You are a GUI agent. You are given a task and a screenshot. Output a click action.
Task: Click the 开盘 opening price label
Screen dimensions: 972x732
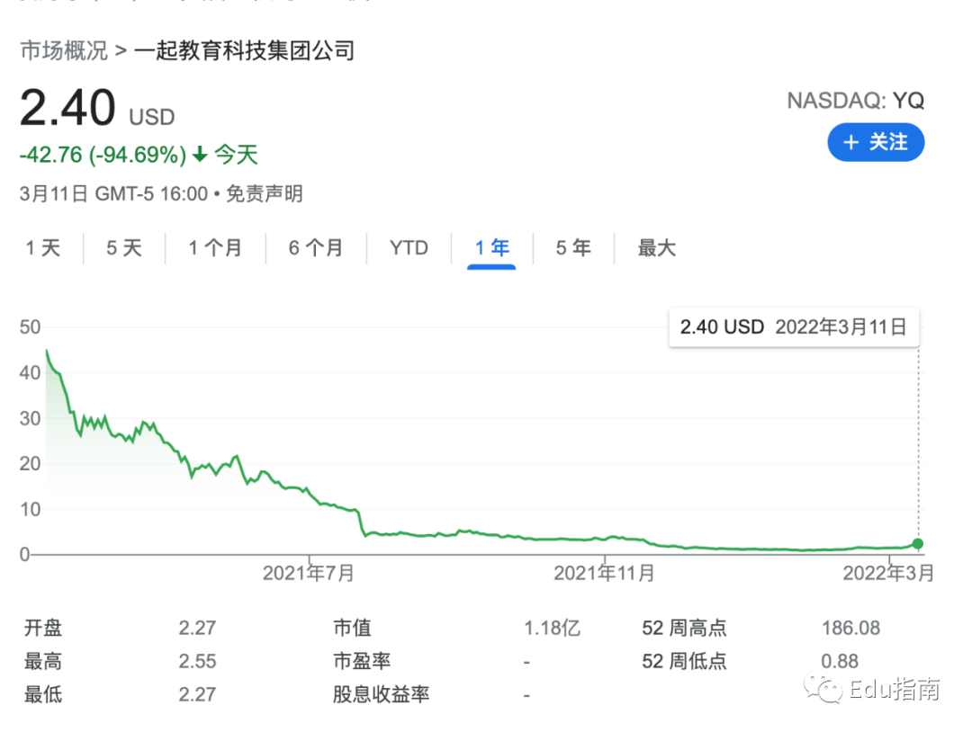pyautogui.click(x=43, y=628)
